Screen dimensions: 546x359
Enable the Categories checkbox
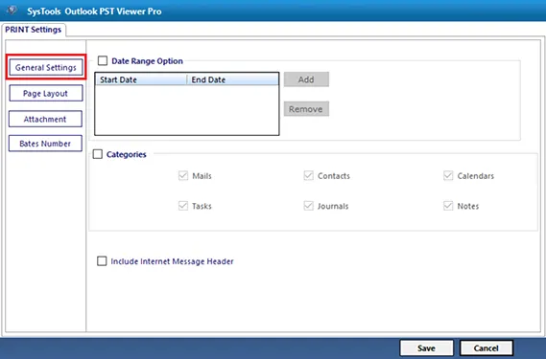[x=98, y=154]
